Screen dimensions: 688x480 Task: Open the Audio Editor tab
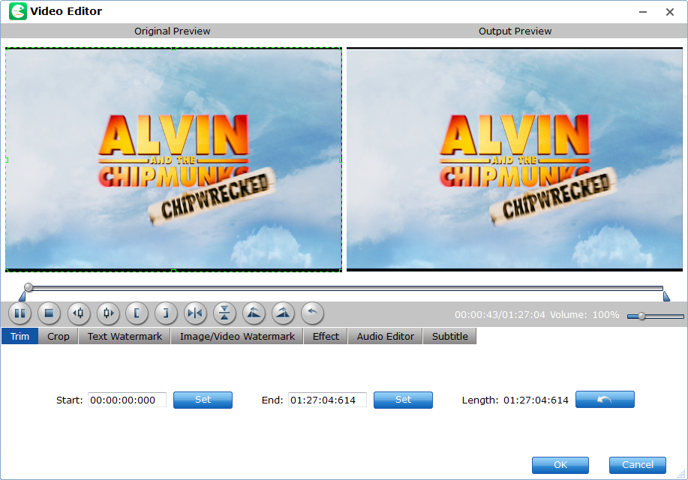[x=385, y=336]
